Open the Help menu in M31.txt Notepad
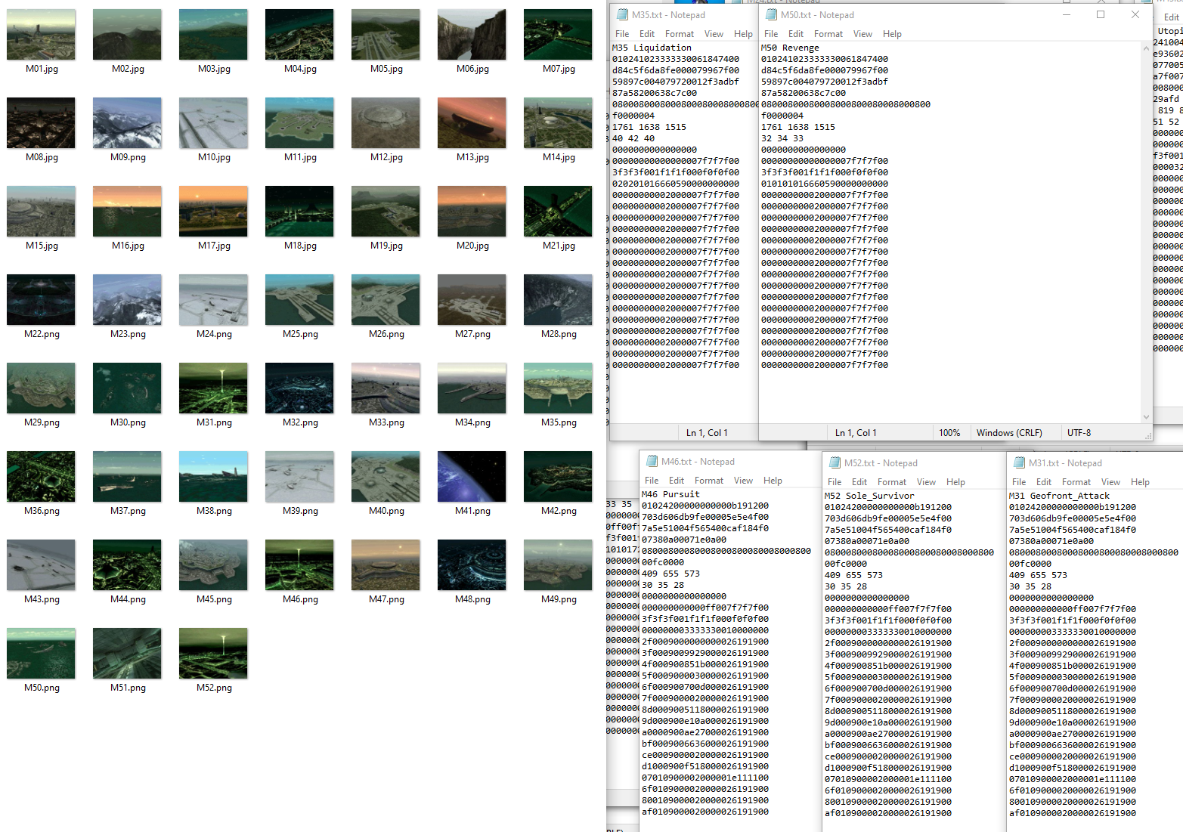This screenshot has height=832, width=1183. [x=1139, y=482]
